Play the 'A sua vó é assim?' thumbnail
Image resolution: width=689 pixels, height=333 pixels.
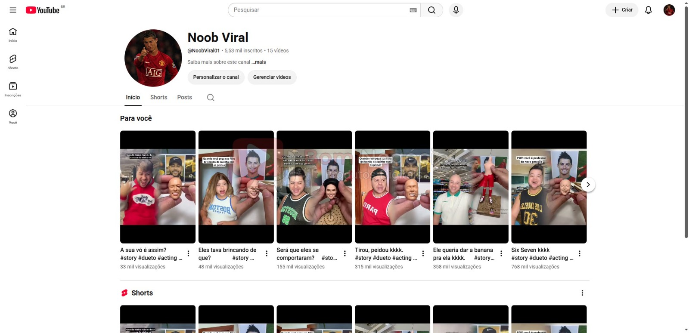(x=158, y=187)
